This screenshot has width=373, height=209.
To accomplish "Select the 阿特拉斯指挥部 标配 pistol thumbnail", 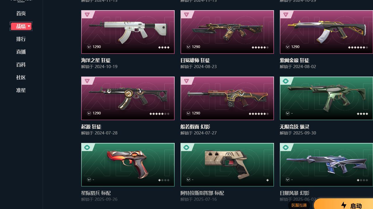I will tap(227, 165).
